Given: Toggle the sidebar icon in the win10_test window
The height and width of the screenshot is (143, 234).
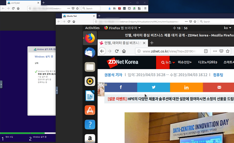Looking at the screenshot, I should (129, 8).
